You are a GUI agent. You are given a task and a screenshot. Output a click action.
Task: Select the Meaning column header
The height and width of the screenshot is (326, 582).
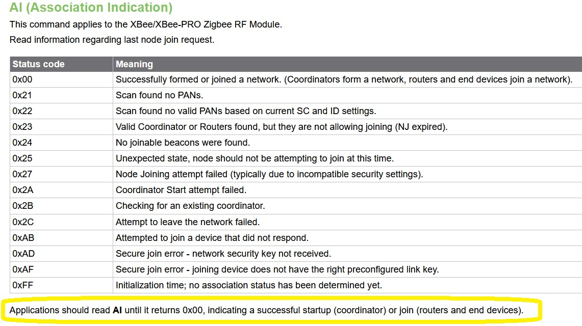(347, 64)
